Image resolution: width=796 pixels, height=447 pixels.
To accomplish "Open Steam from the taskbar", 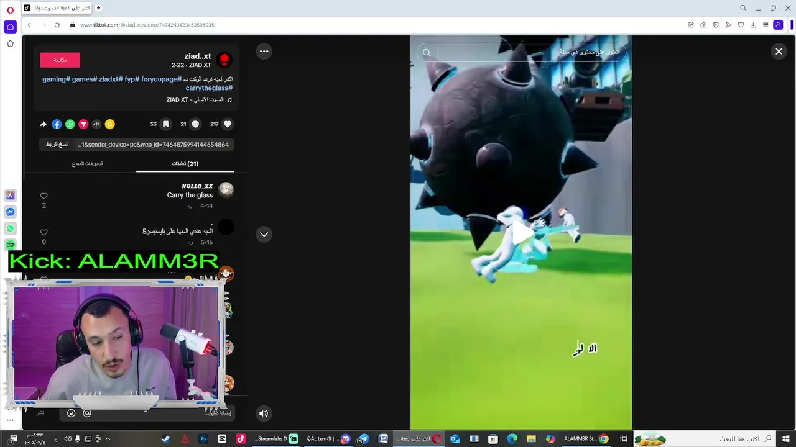I will (x=166, y=439).
